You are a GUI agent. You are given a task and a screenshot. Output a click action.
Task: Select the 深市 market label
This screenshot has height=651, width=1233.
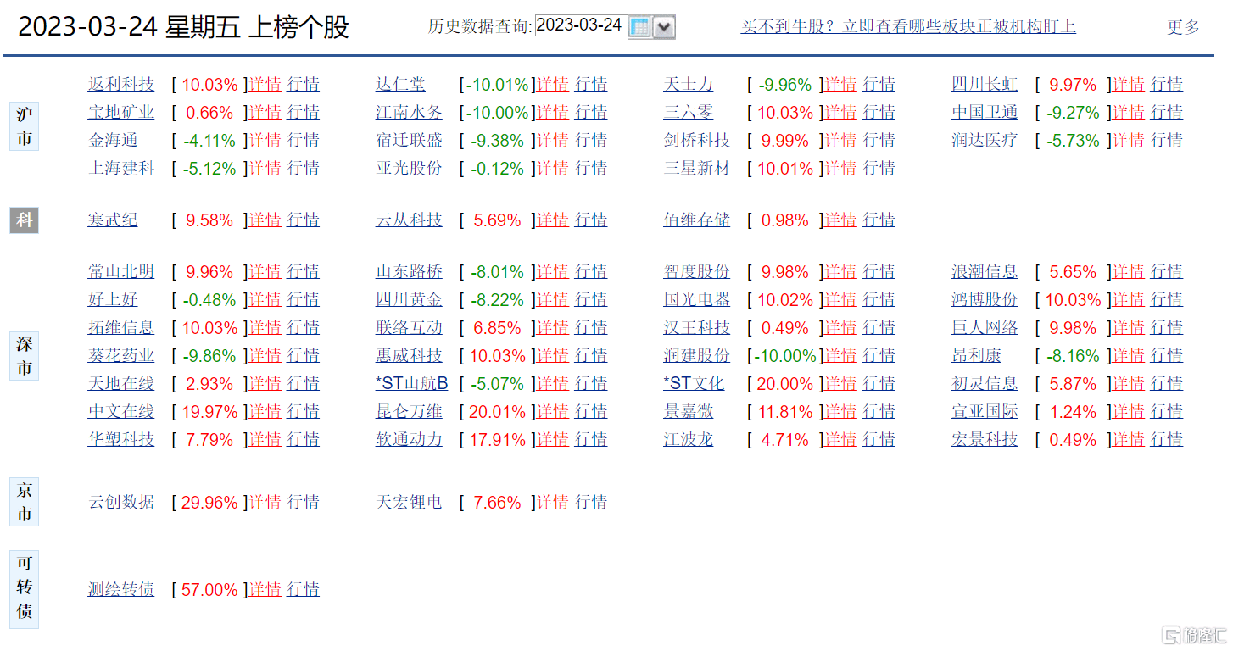tap(25, 356)
